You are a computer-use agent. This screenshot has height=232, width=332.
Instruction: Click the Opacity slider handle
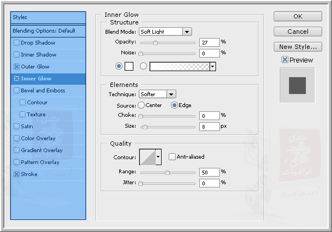click(x=156, y=42)
